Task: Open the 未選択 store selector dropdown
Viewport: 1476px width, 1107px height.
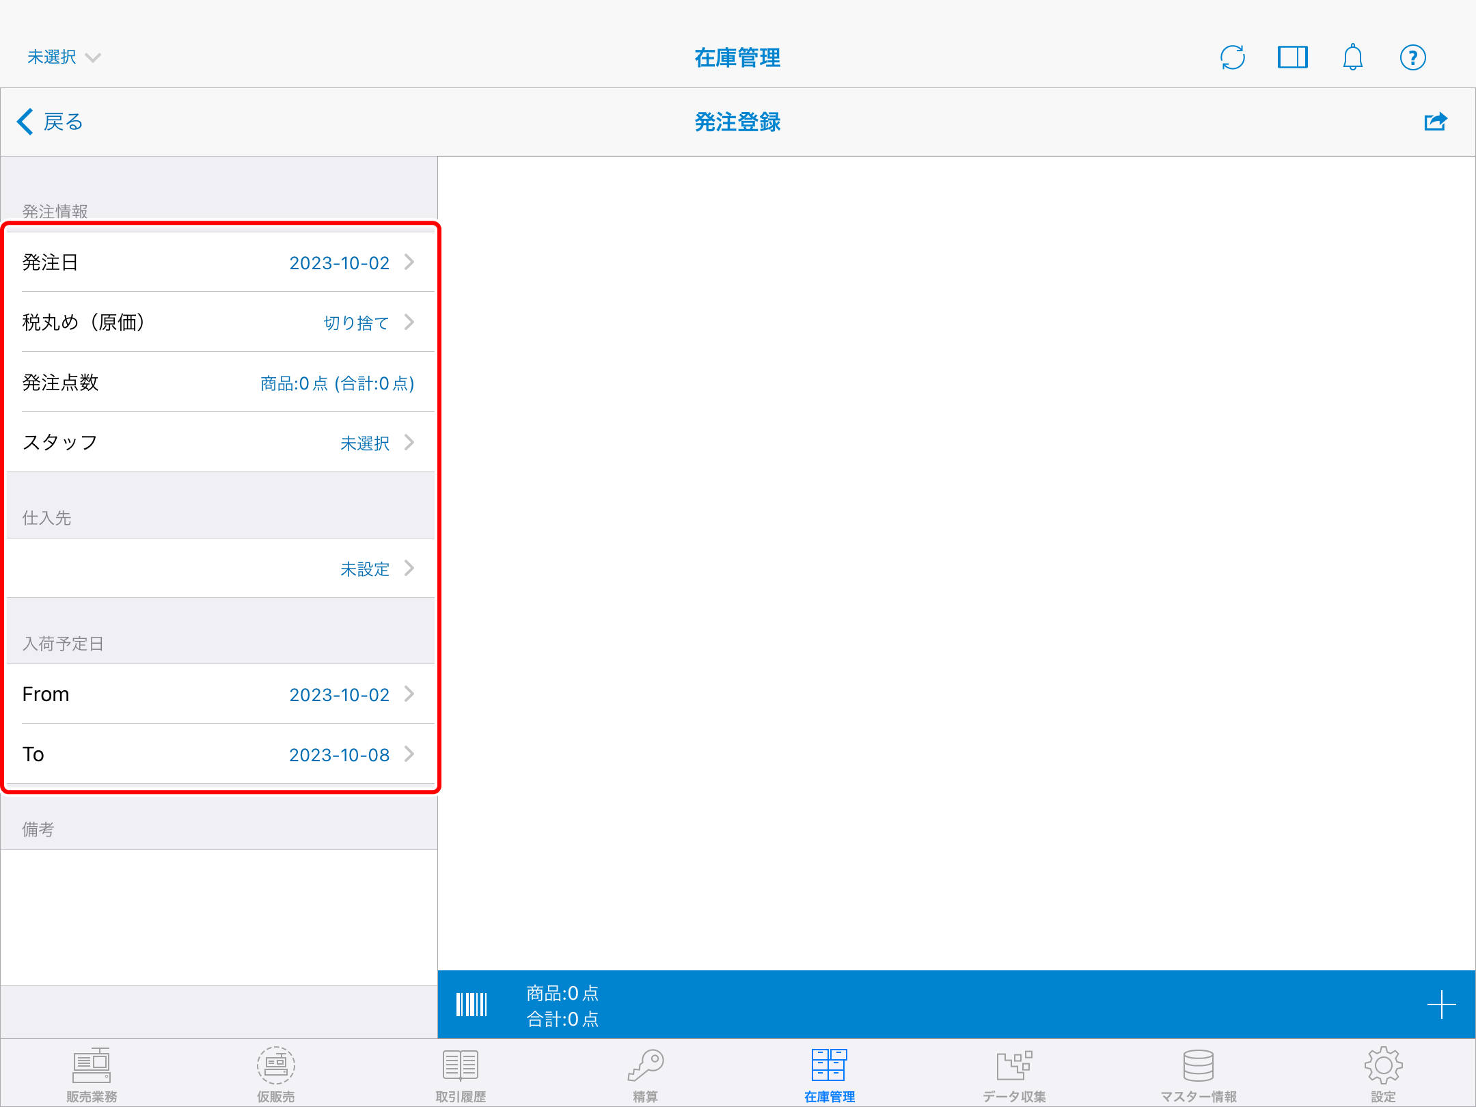Action: click(x=64, y=57)
